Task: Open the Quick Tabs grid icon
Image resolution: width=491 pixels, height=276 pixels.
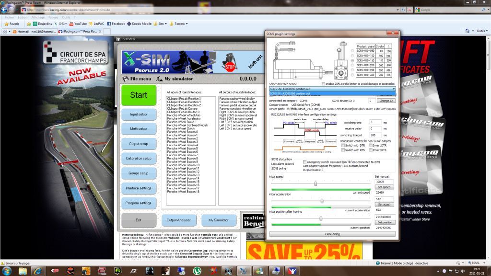Action: click(5, 31)
